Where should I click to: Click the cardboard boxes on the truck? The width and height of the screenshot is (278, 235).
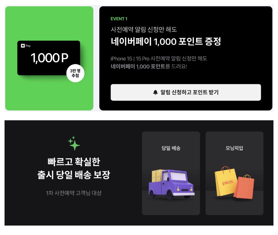click(x=157, y=176)
